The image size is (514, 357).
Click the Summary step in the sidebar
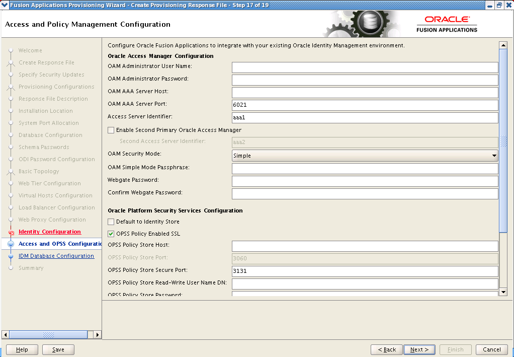coord(31,268)
